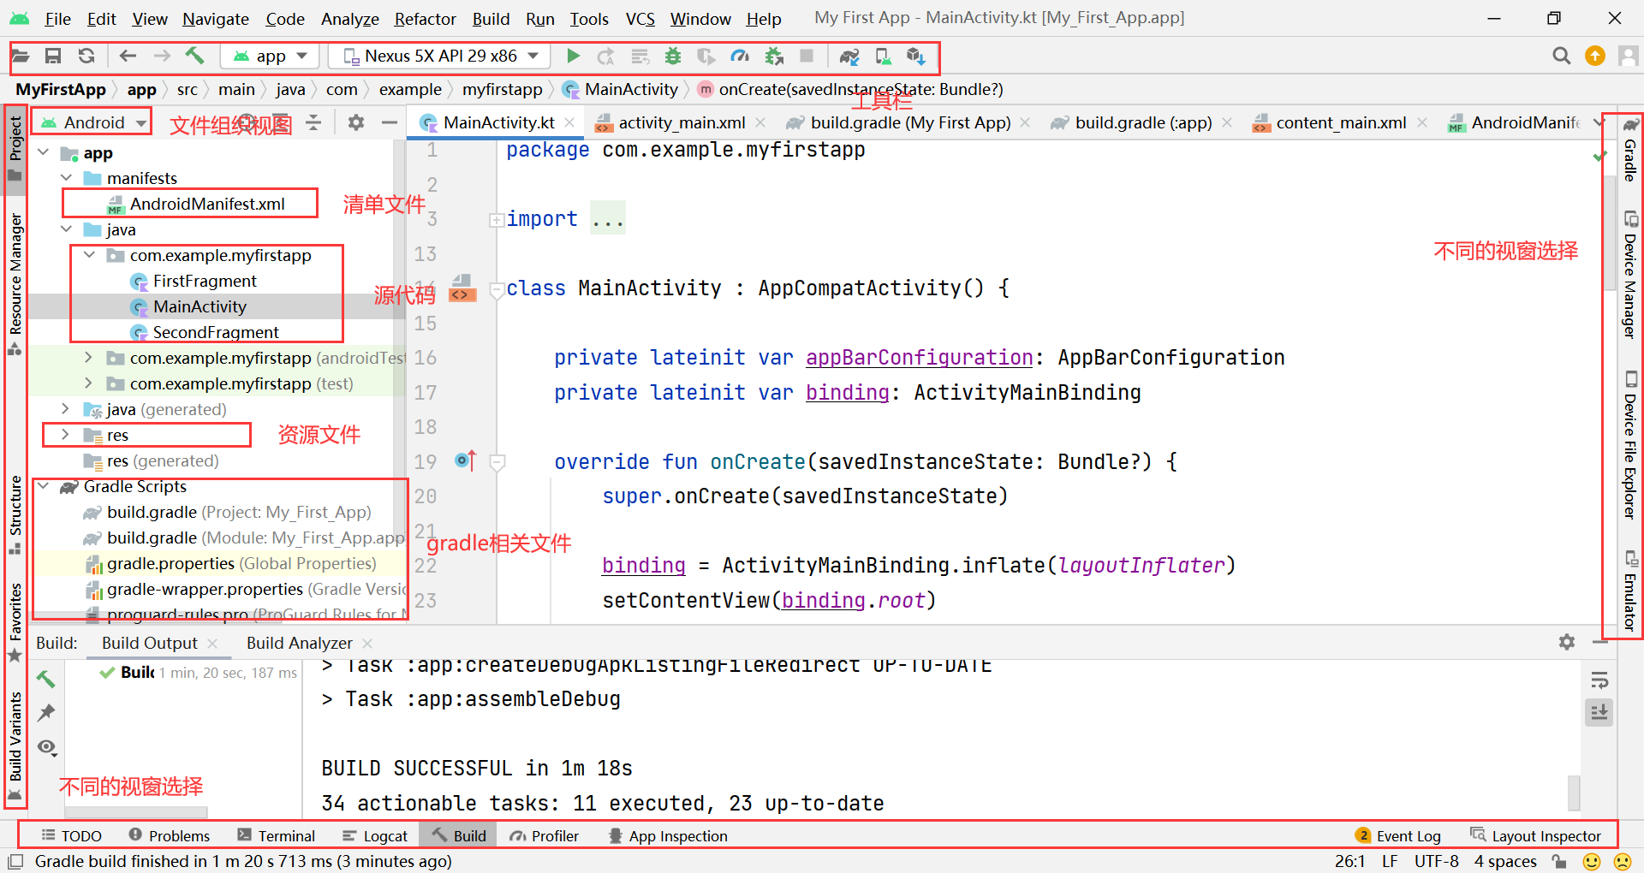Viewport: 1644px width, 873px height.
Task: Open the Event Log button
Action: (x=1398, y=836)
